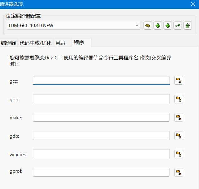This screenshot has width=199, height=189.
Task: Switch to the 代码生成/优化 tab
Action: point(36,43)
